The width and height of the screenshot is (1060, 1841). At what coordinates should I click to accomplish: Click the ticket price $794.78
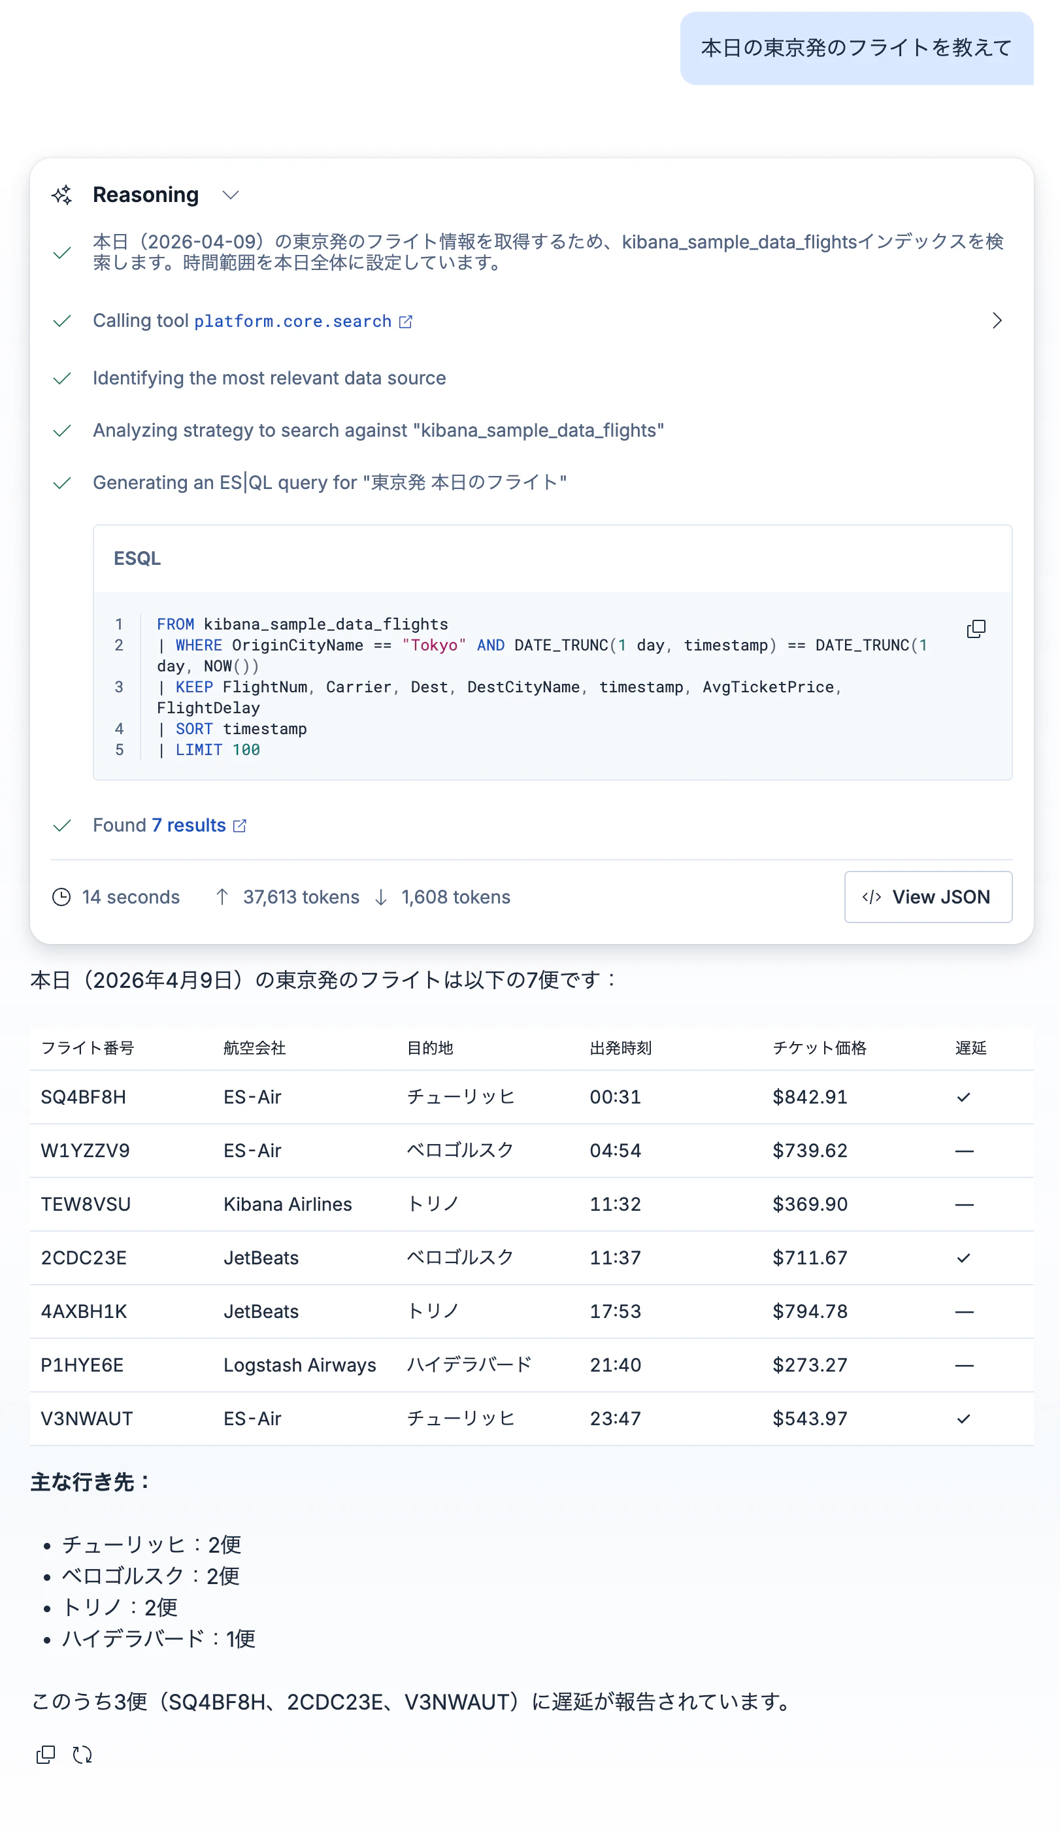tap(810, 1311)
